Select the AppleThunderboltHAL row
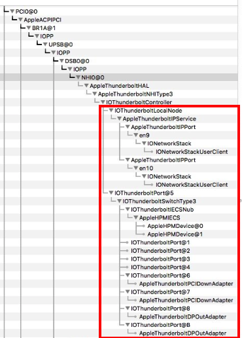Image resolution: width=242 pixels, height=338 pixels. (x=120, y=86)
